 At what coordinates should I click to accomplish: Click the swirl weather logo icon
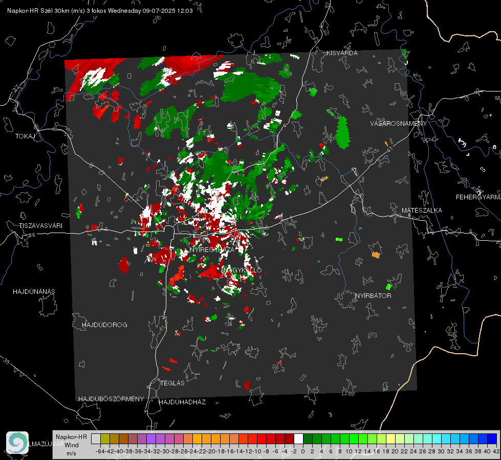pos(17,443)
